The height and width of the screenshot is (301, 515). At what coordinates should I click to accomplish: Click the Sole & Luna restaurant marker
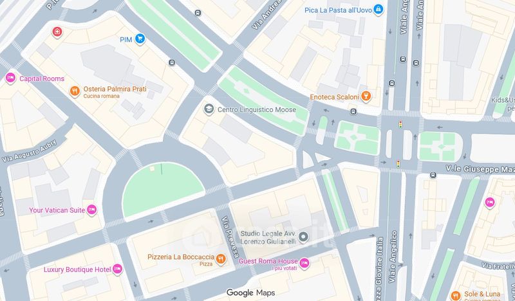pos(456,296)
